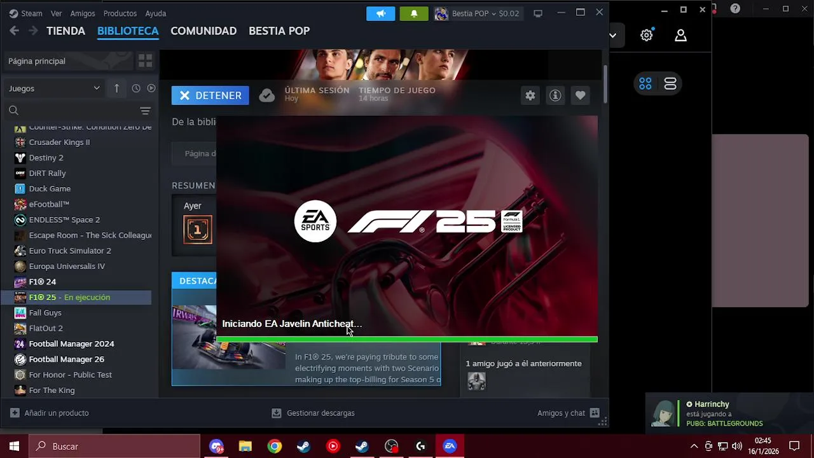The width and height of the screenshot is (814, 458).
Task: Go forward with the right arrow
Action: (33, 31)
